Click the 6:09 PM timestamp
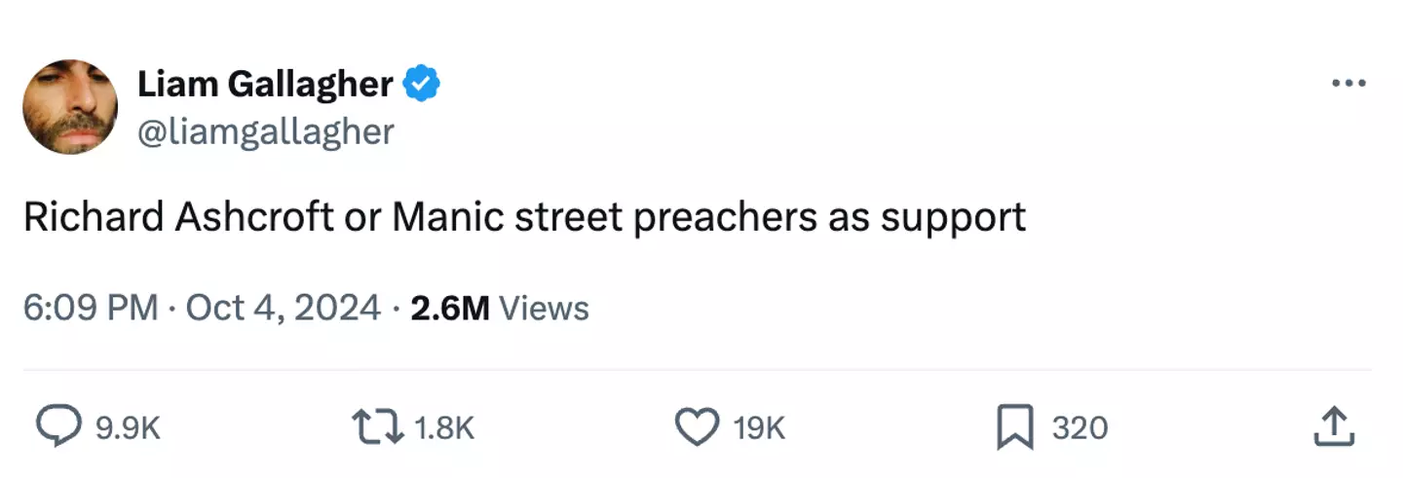 click(x=90, y=309)
